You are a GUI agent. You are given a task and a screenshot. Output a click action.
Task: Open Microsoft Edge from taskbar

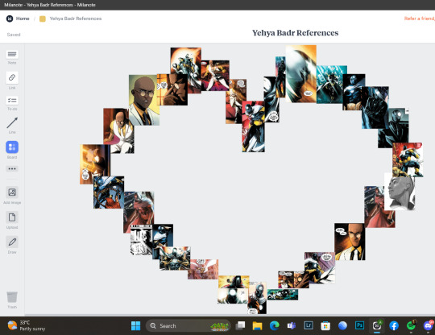coord(275,325)
